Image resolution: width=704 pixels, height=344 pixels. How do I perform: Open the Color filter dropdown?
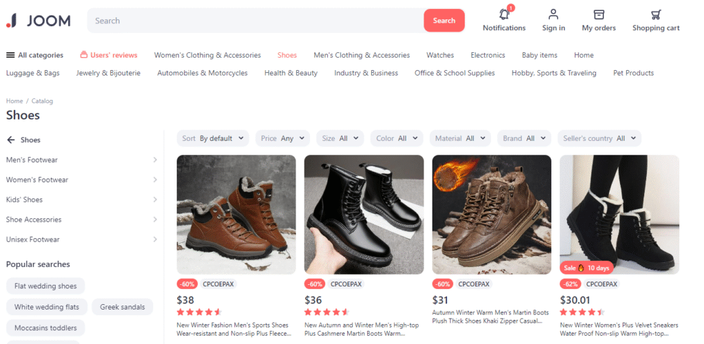[397, 138]
